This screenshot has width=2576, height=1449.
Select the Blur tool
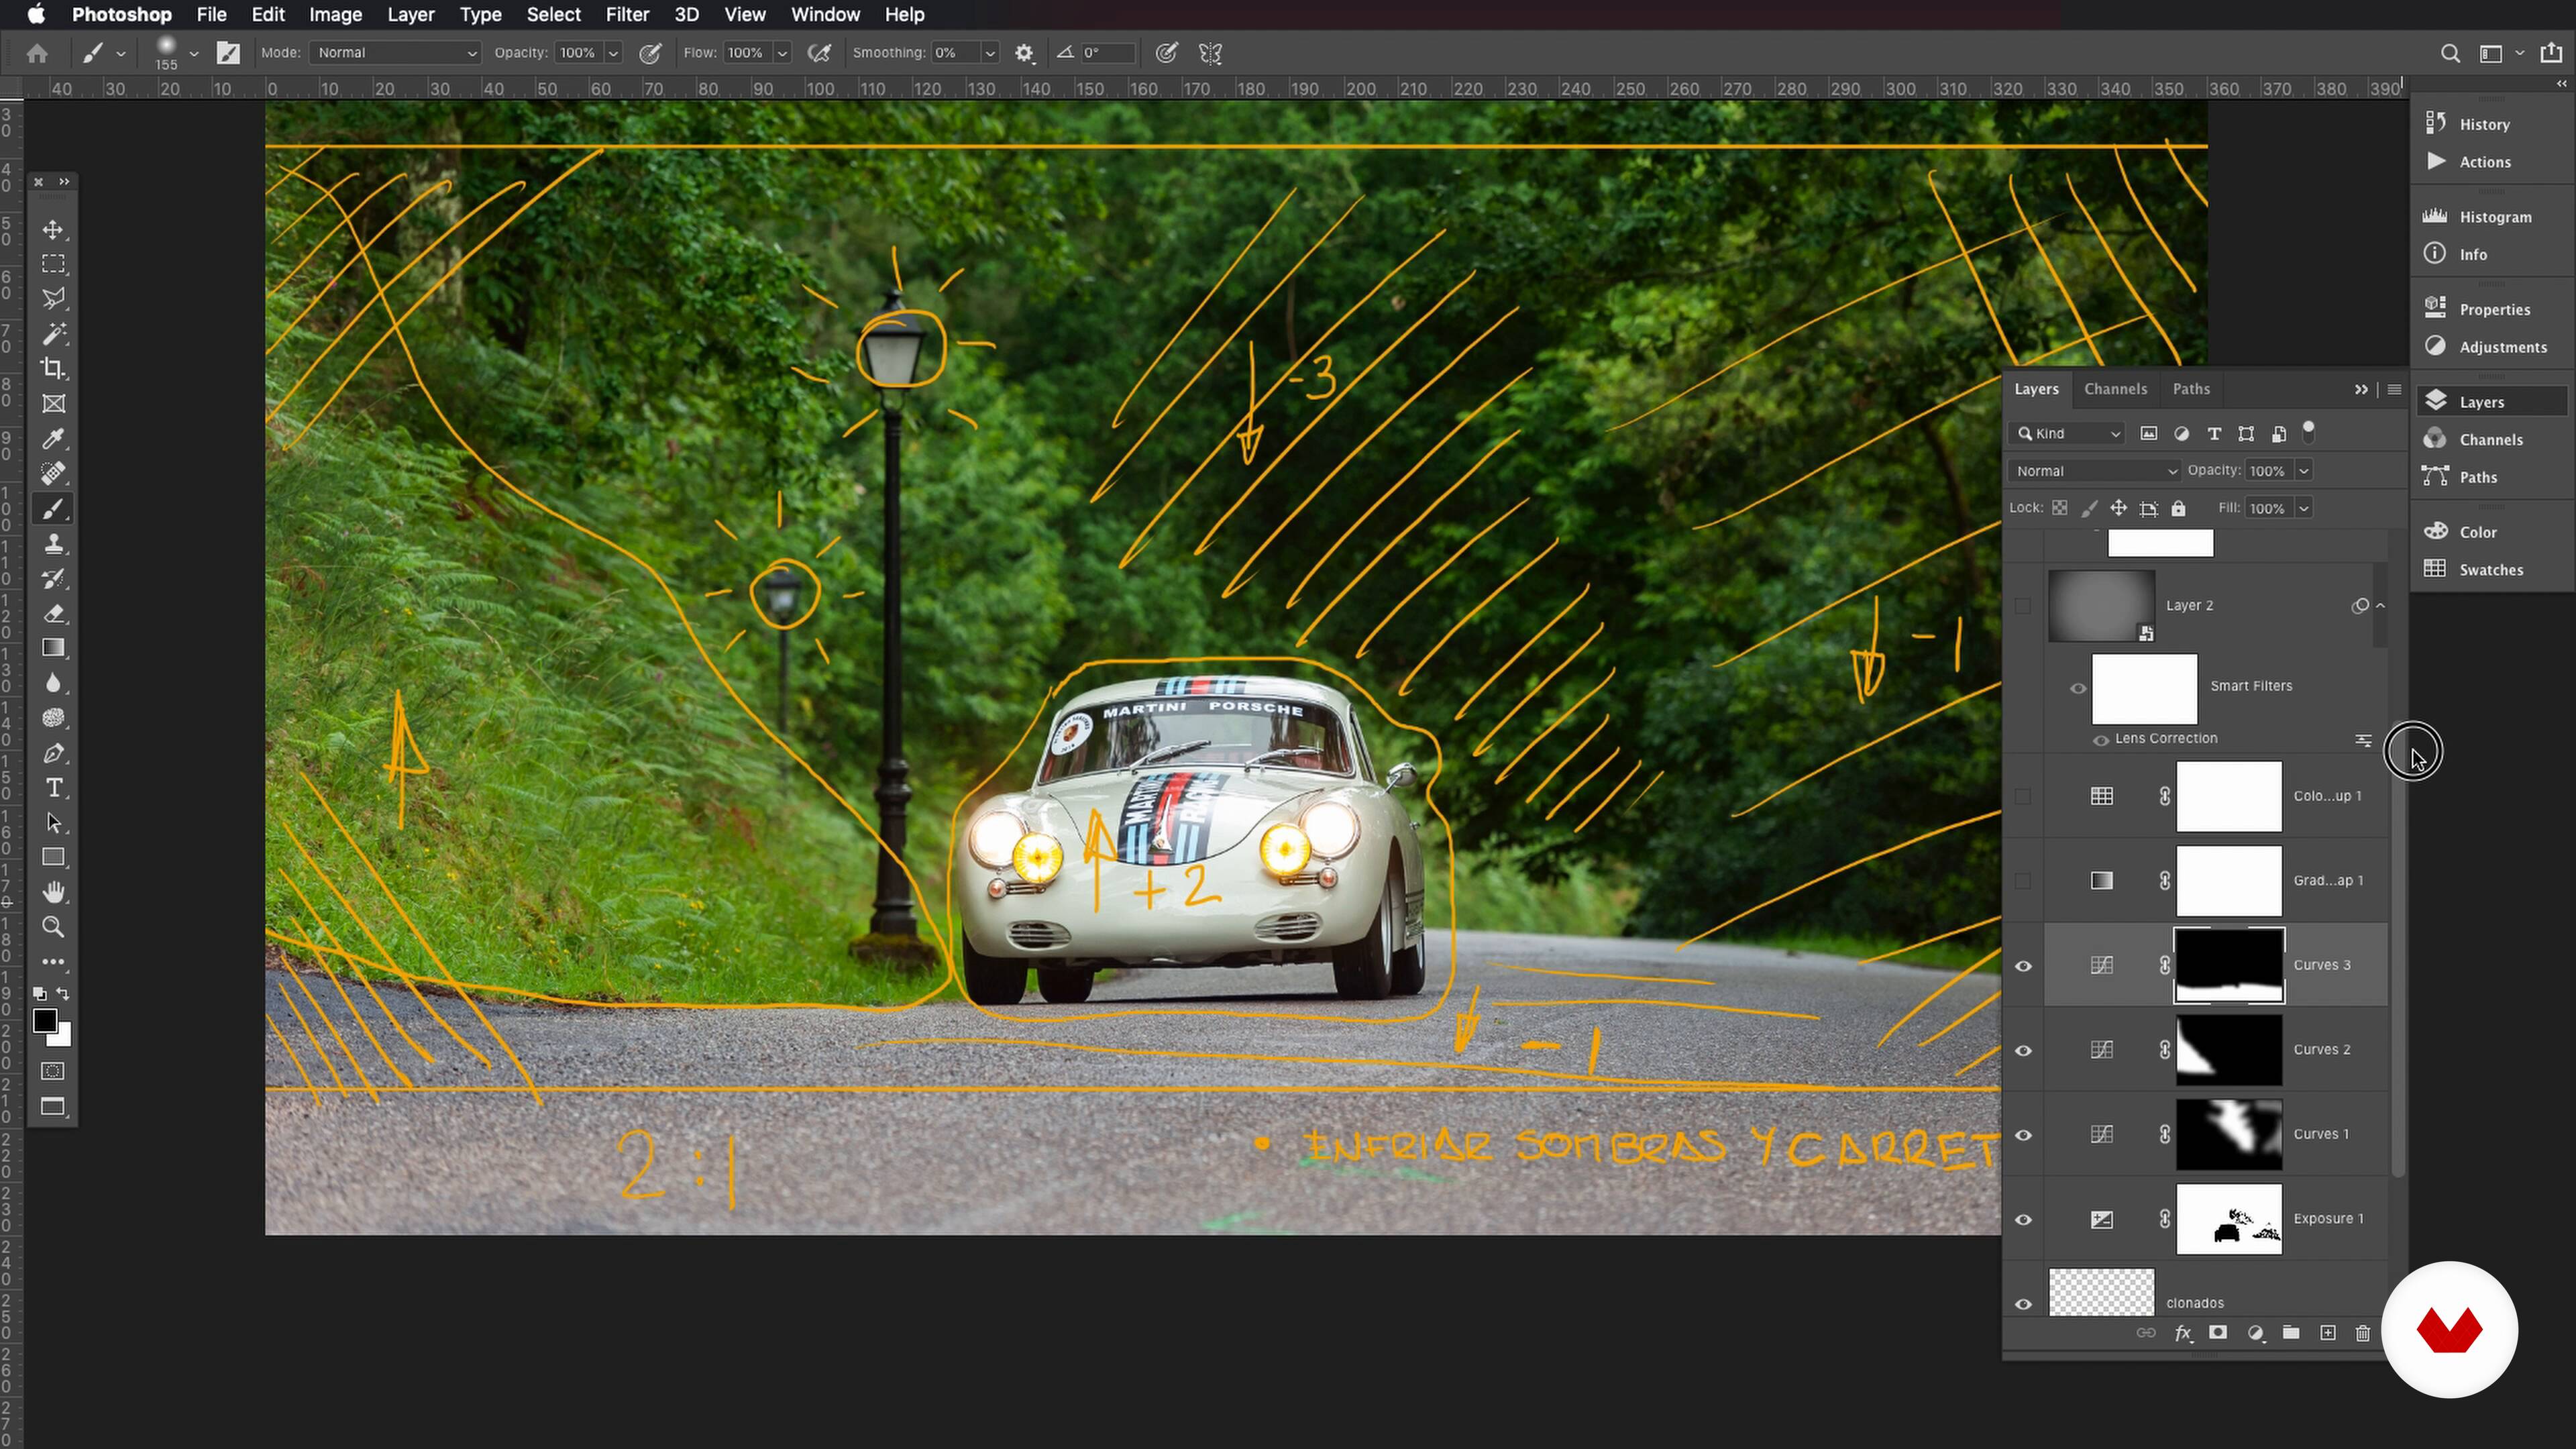(53, 684)
